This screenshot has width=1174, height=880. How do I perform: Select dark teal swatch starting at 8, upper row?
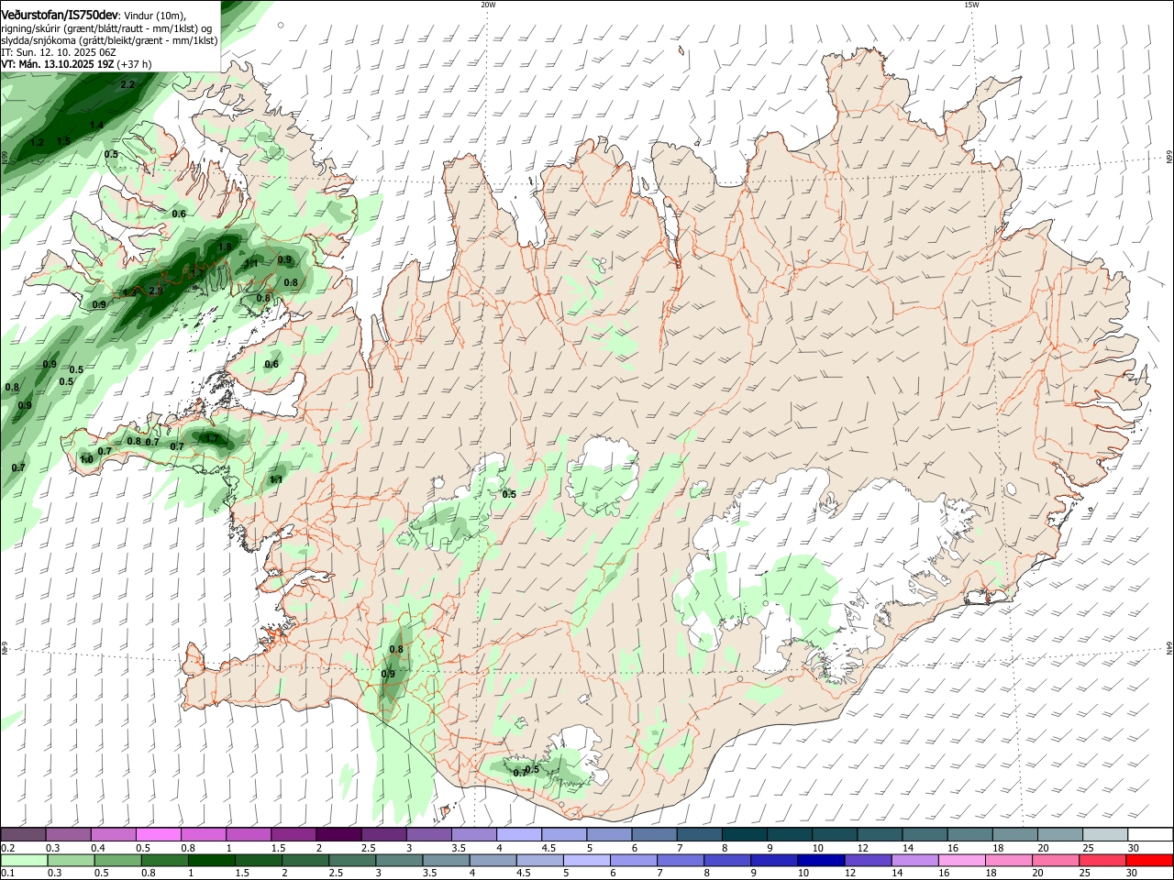(x=745, y=834)
